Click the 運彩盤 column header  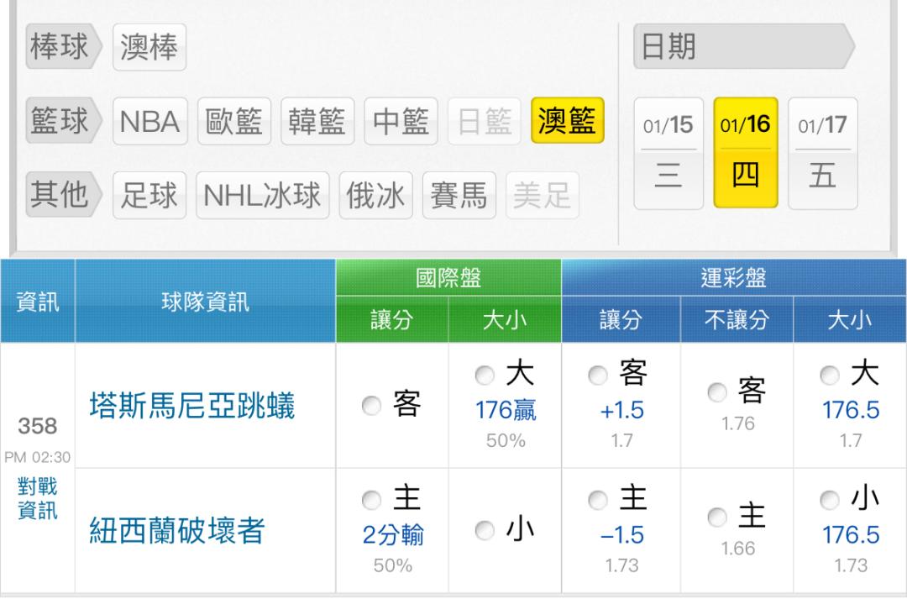733,278
